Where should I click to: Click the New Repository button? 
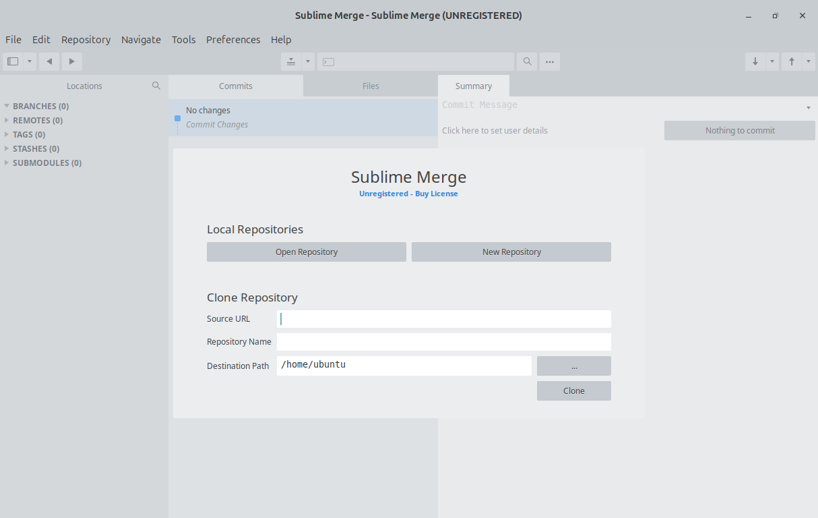tap(511, 252)
